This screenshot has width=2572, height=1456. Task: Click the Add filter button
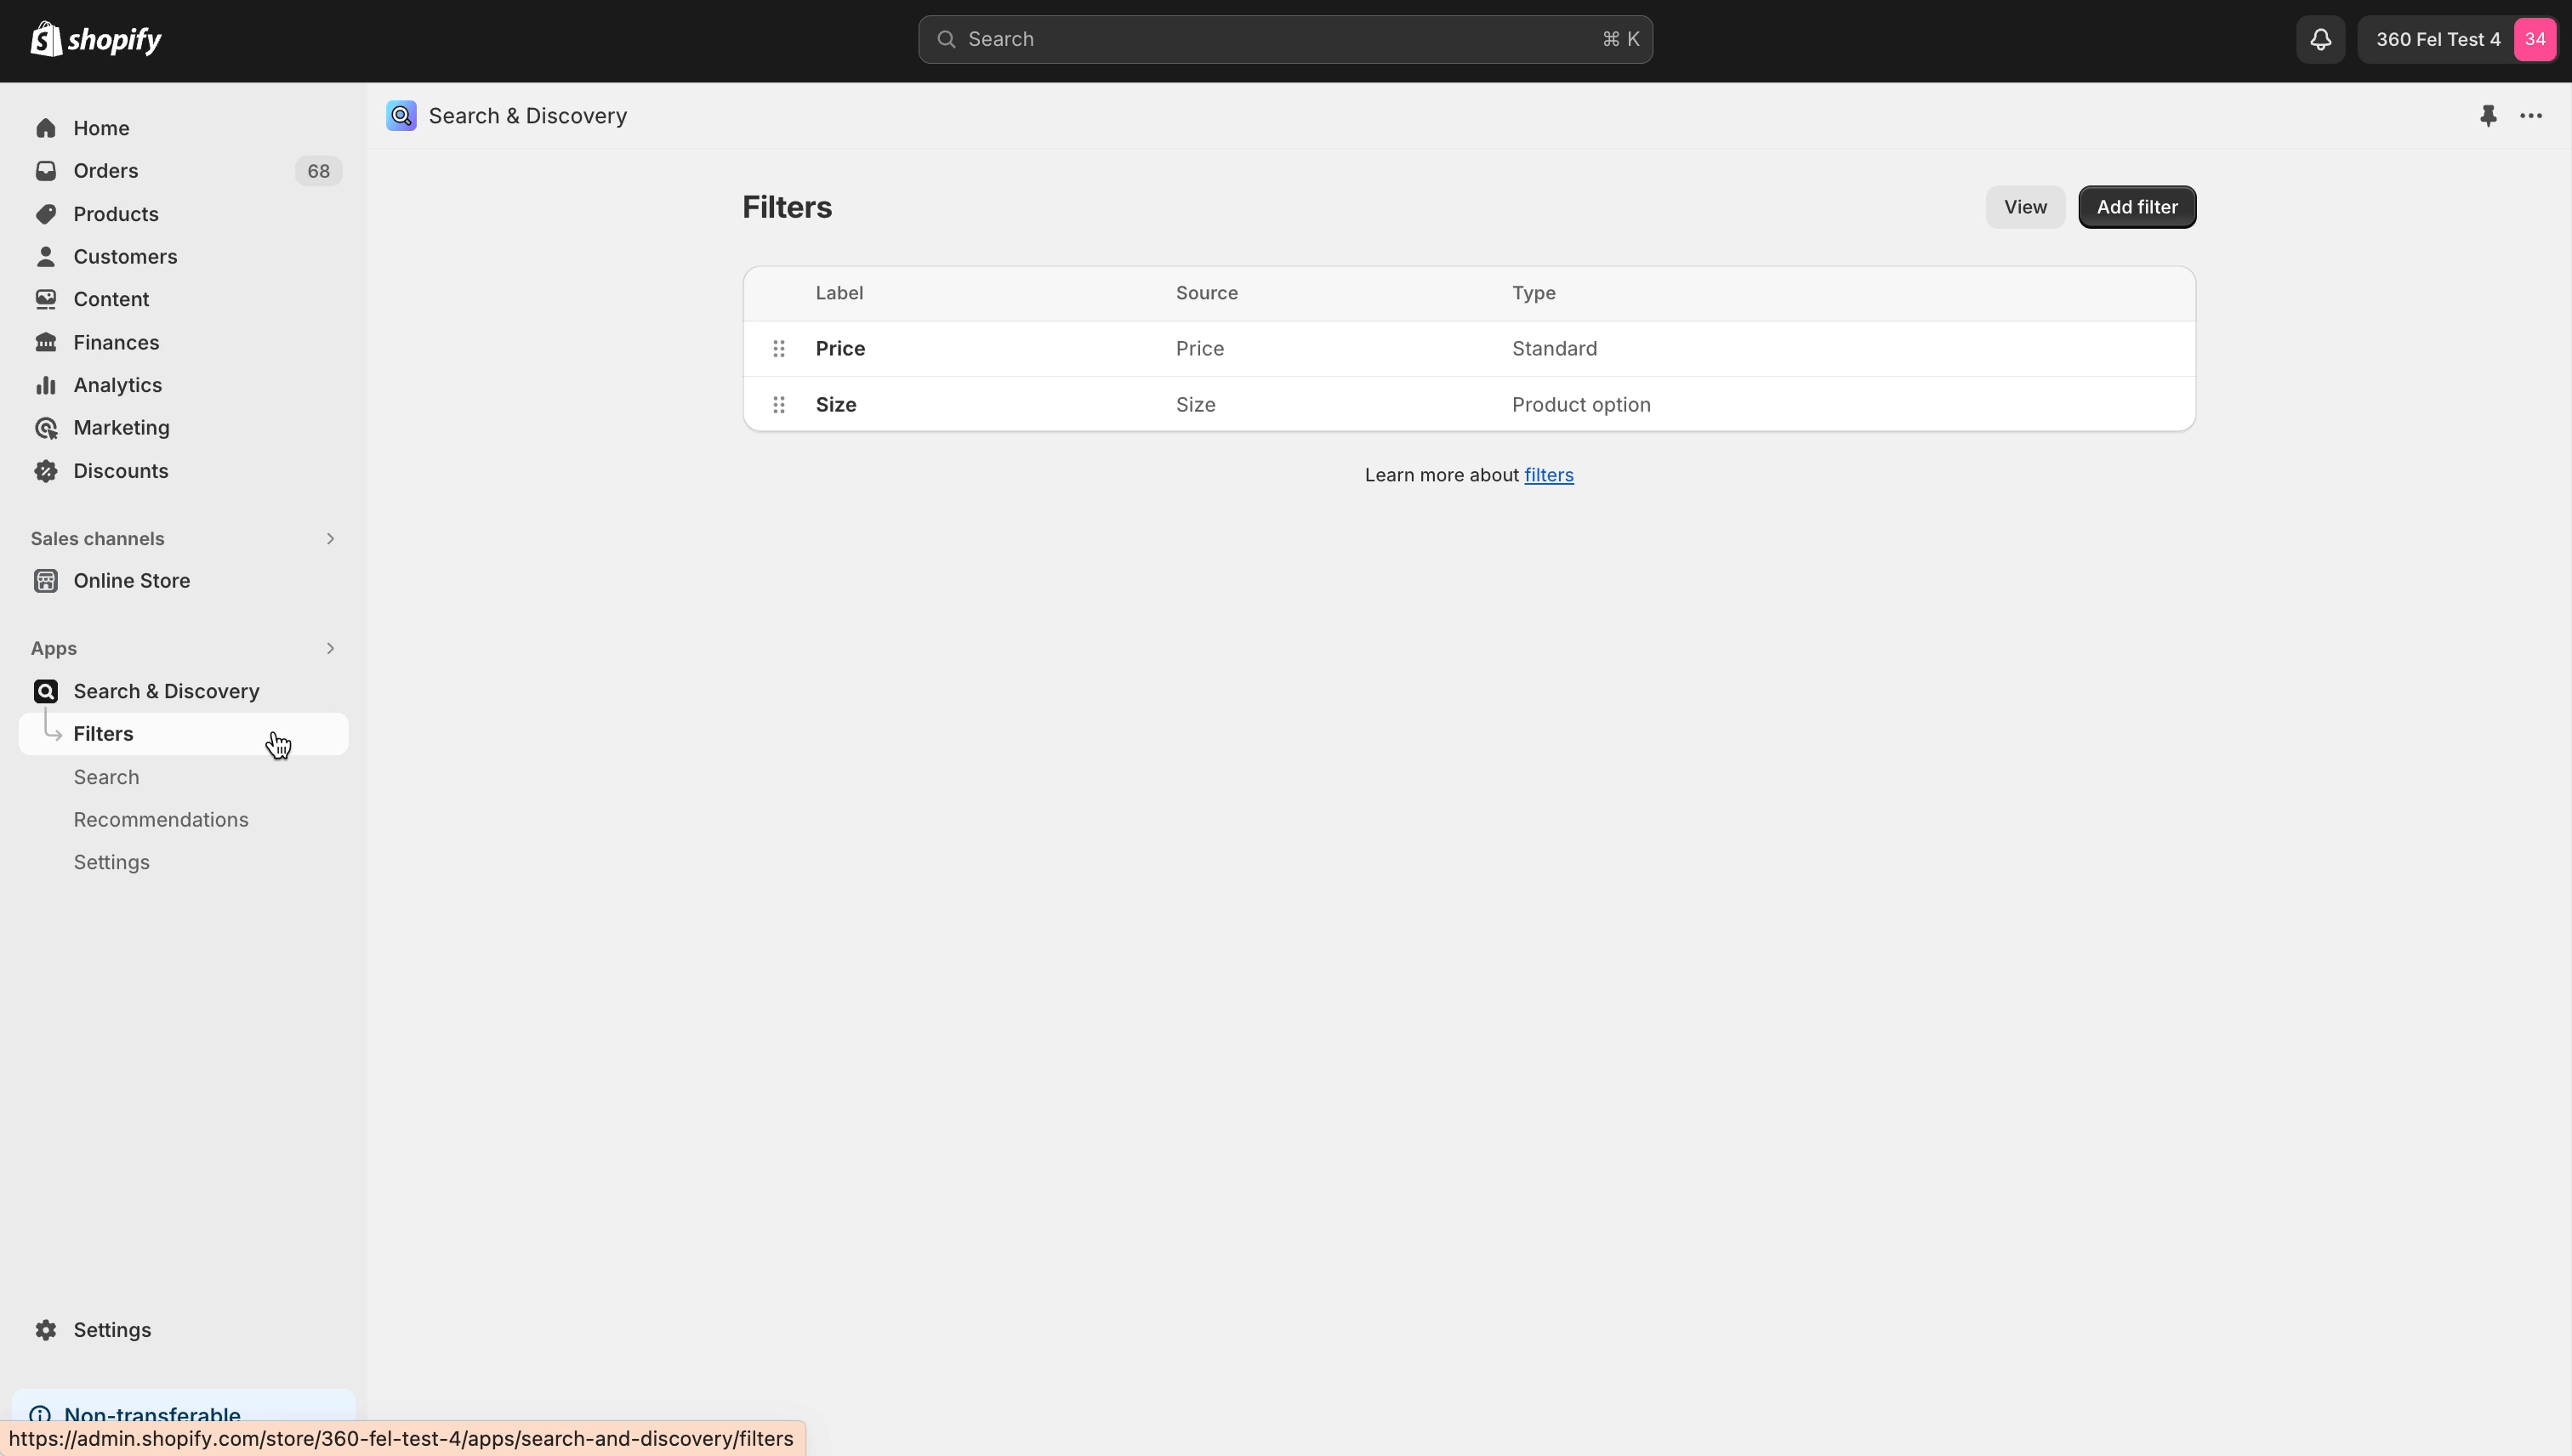[2137, 207]
